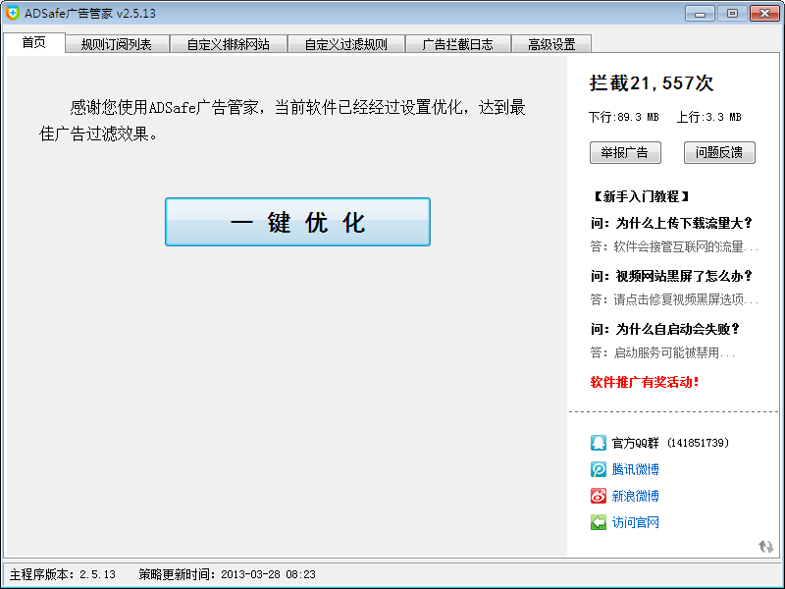Click the refresh arrows icon at bottom right
The width and height of the screenshot is (785, 589).
[x=766, y=547]
